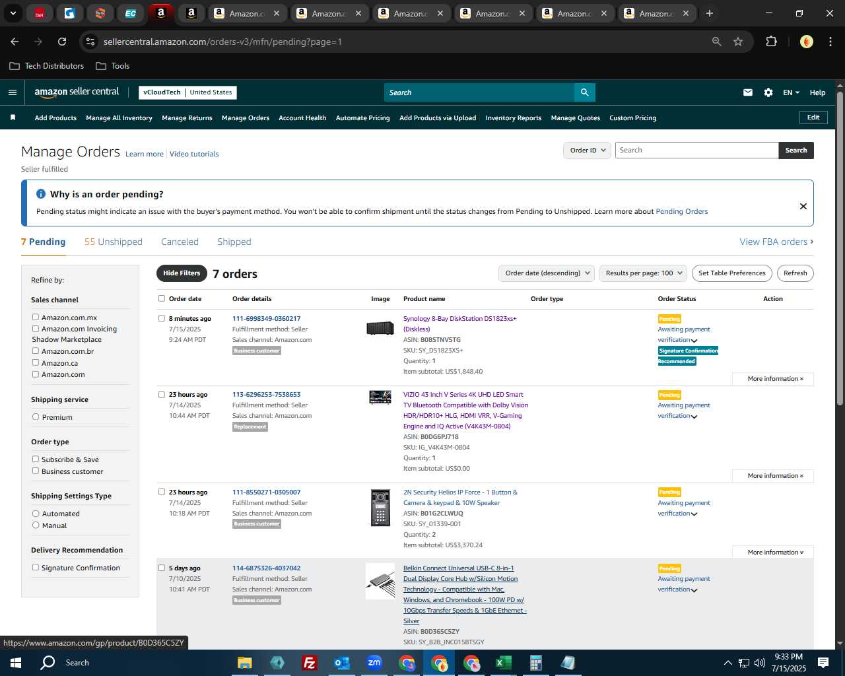Click the zoom magnifier icon in the address bar
The width and height of the screenshot is (845, 676).
coord(717,42)
